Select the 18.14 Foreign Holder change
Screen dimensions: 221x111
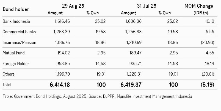[209, 63]
